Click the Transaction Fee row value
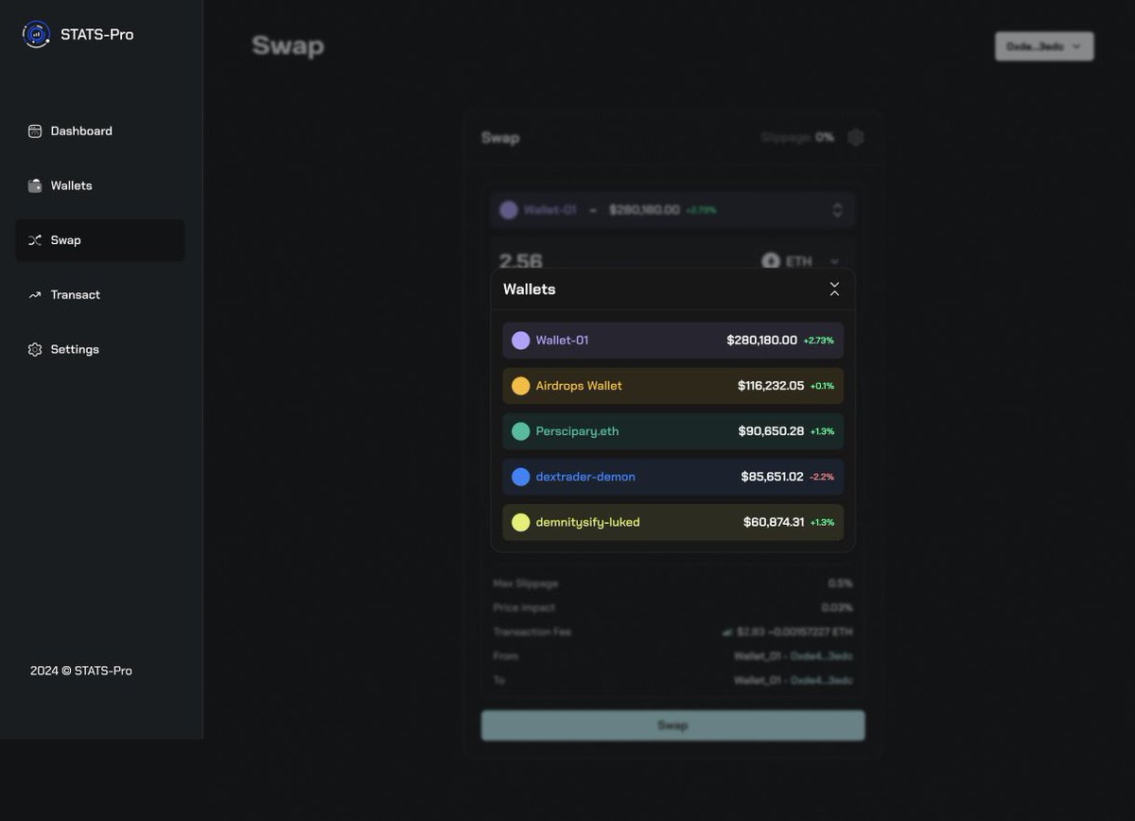 click(787, 632)
